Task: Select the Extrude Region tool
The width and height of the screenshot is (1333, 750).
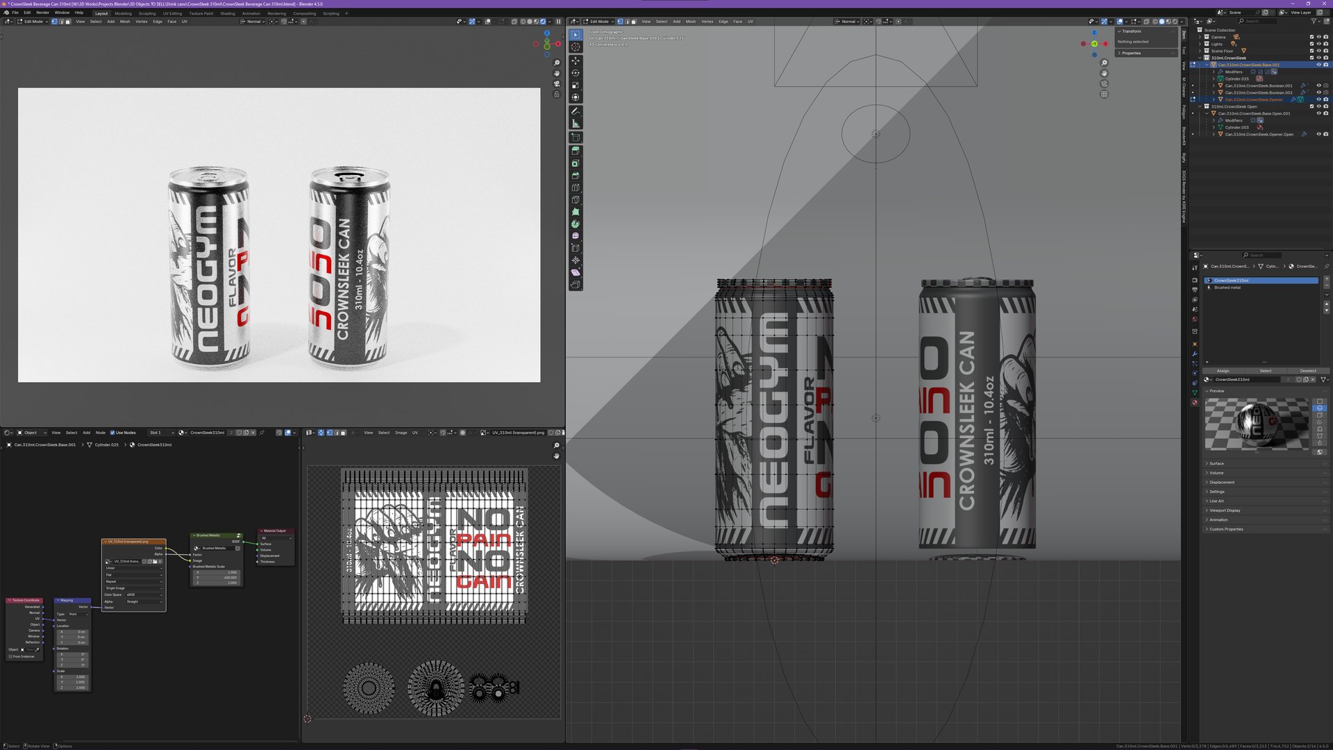Action: (576, 151)
